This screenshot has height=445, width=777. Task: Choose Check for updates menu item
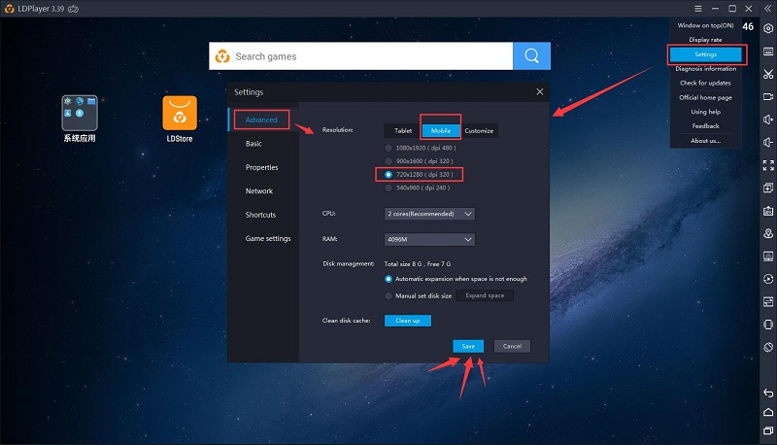click(706, 84)
